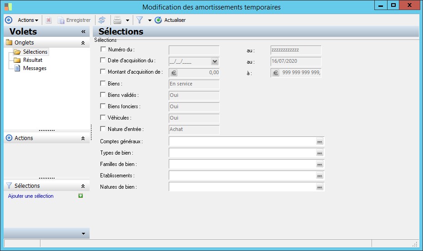
Task: Tick the Biens validés checkbox
Action: 103,95
